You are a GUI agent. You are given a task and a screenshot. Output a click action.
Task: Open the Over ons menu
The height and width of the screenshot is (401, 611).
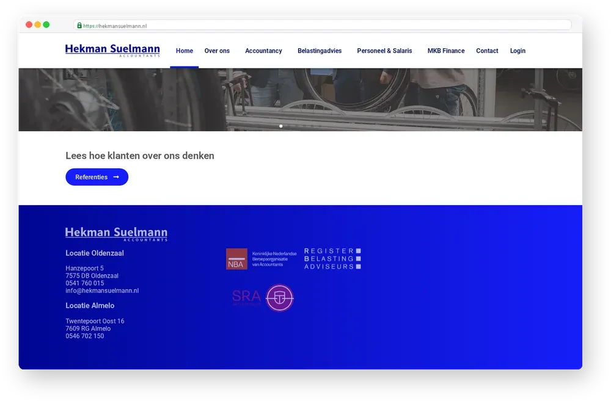point(217,51)
